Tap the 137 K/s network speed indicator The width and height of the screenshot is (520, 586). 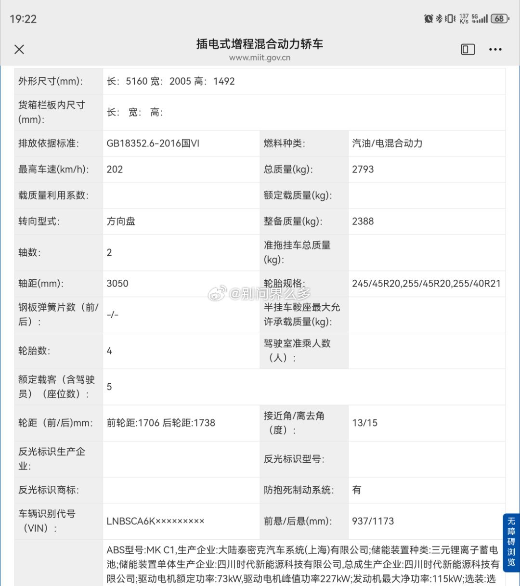tap(464, 19)
